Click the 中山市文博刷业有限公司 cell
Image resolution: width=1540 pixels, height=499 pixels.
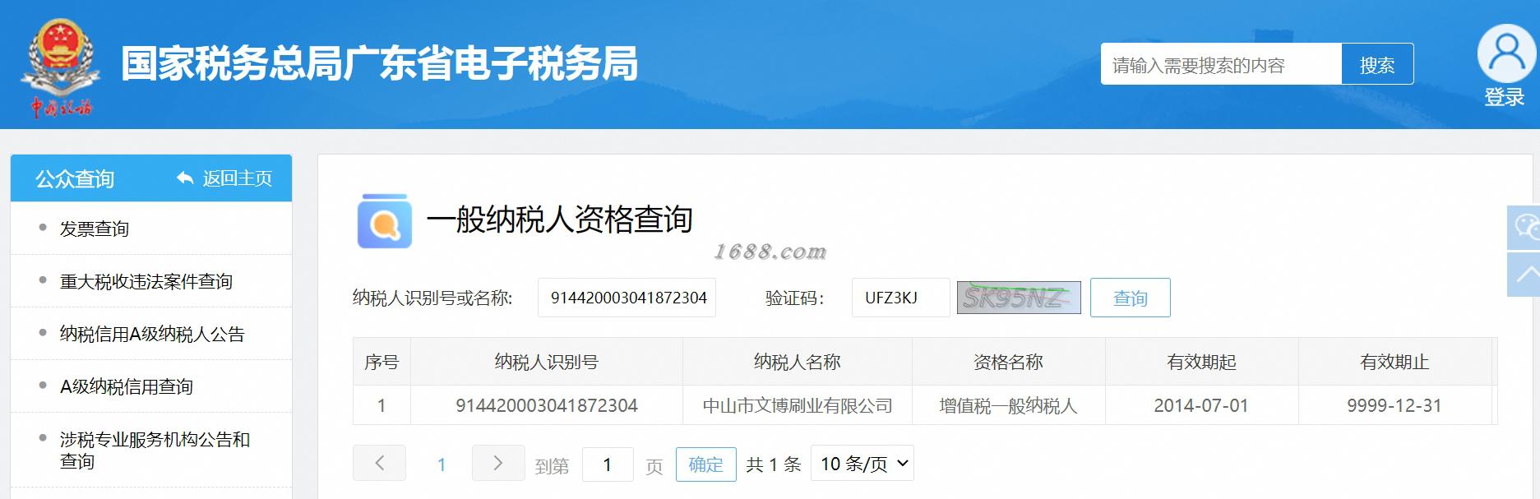tap(798, 405)
